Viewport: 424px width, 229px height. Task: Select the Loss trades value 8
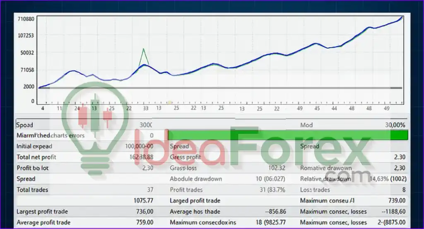(403, 190)
